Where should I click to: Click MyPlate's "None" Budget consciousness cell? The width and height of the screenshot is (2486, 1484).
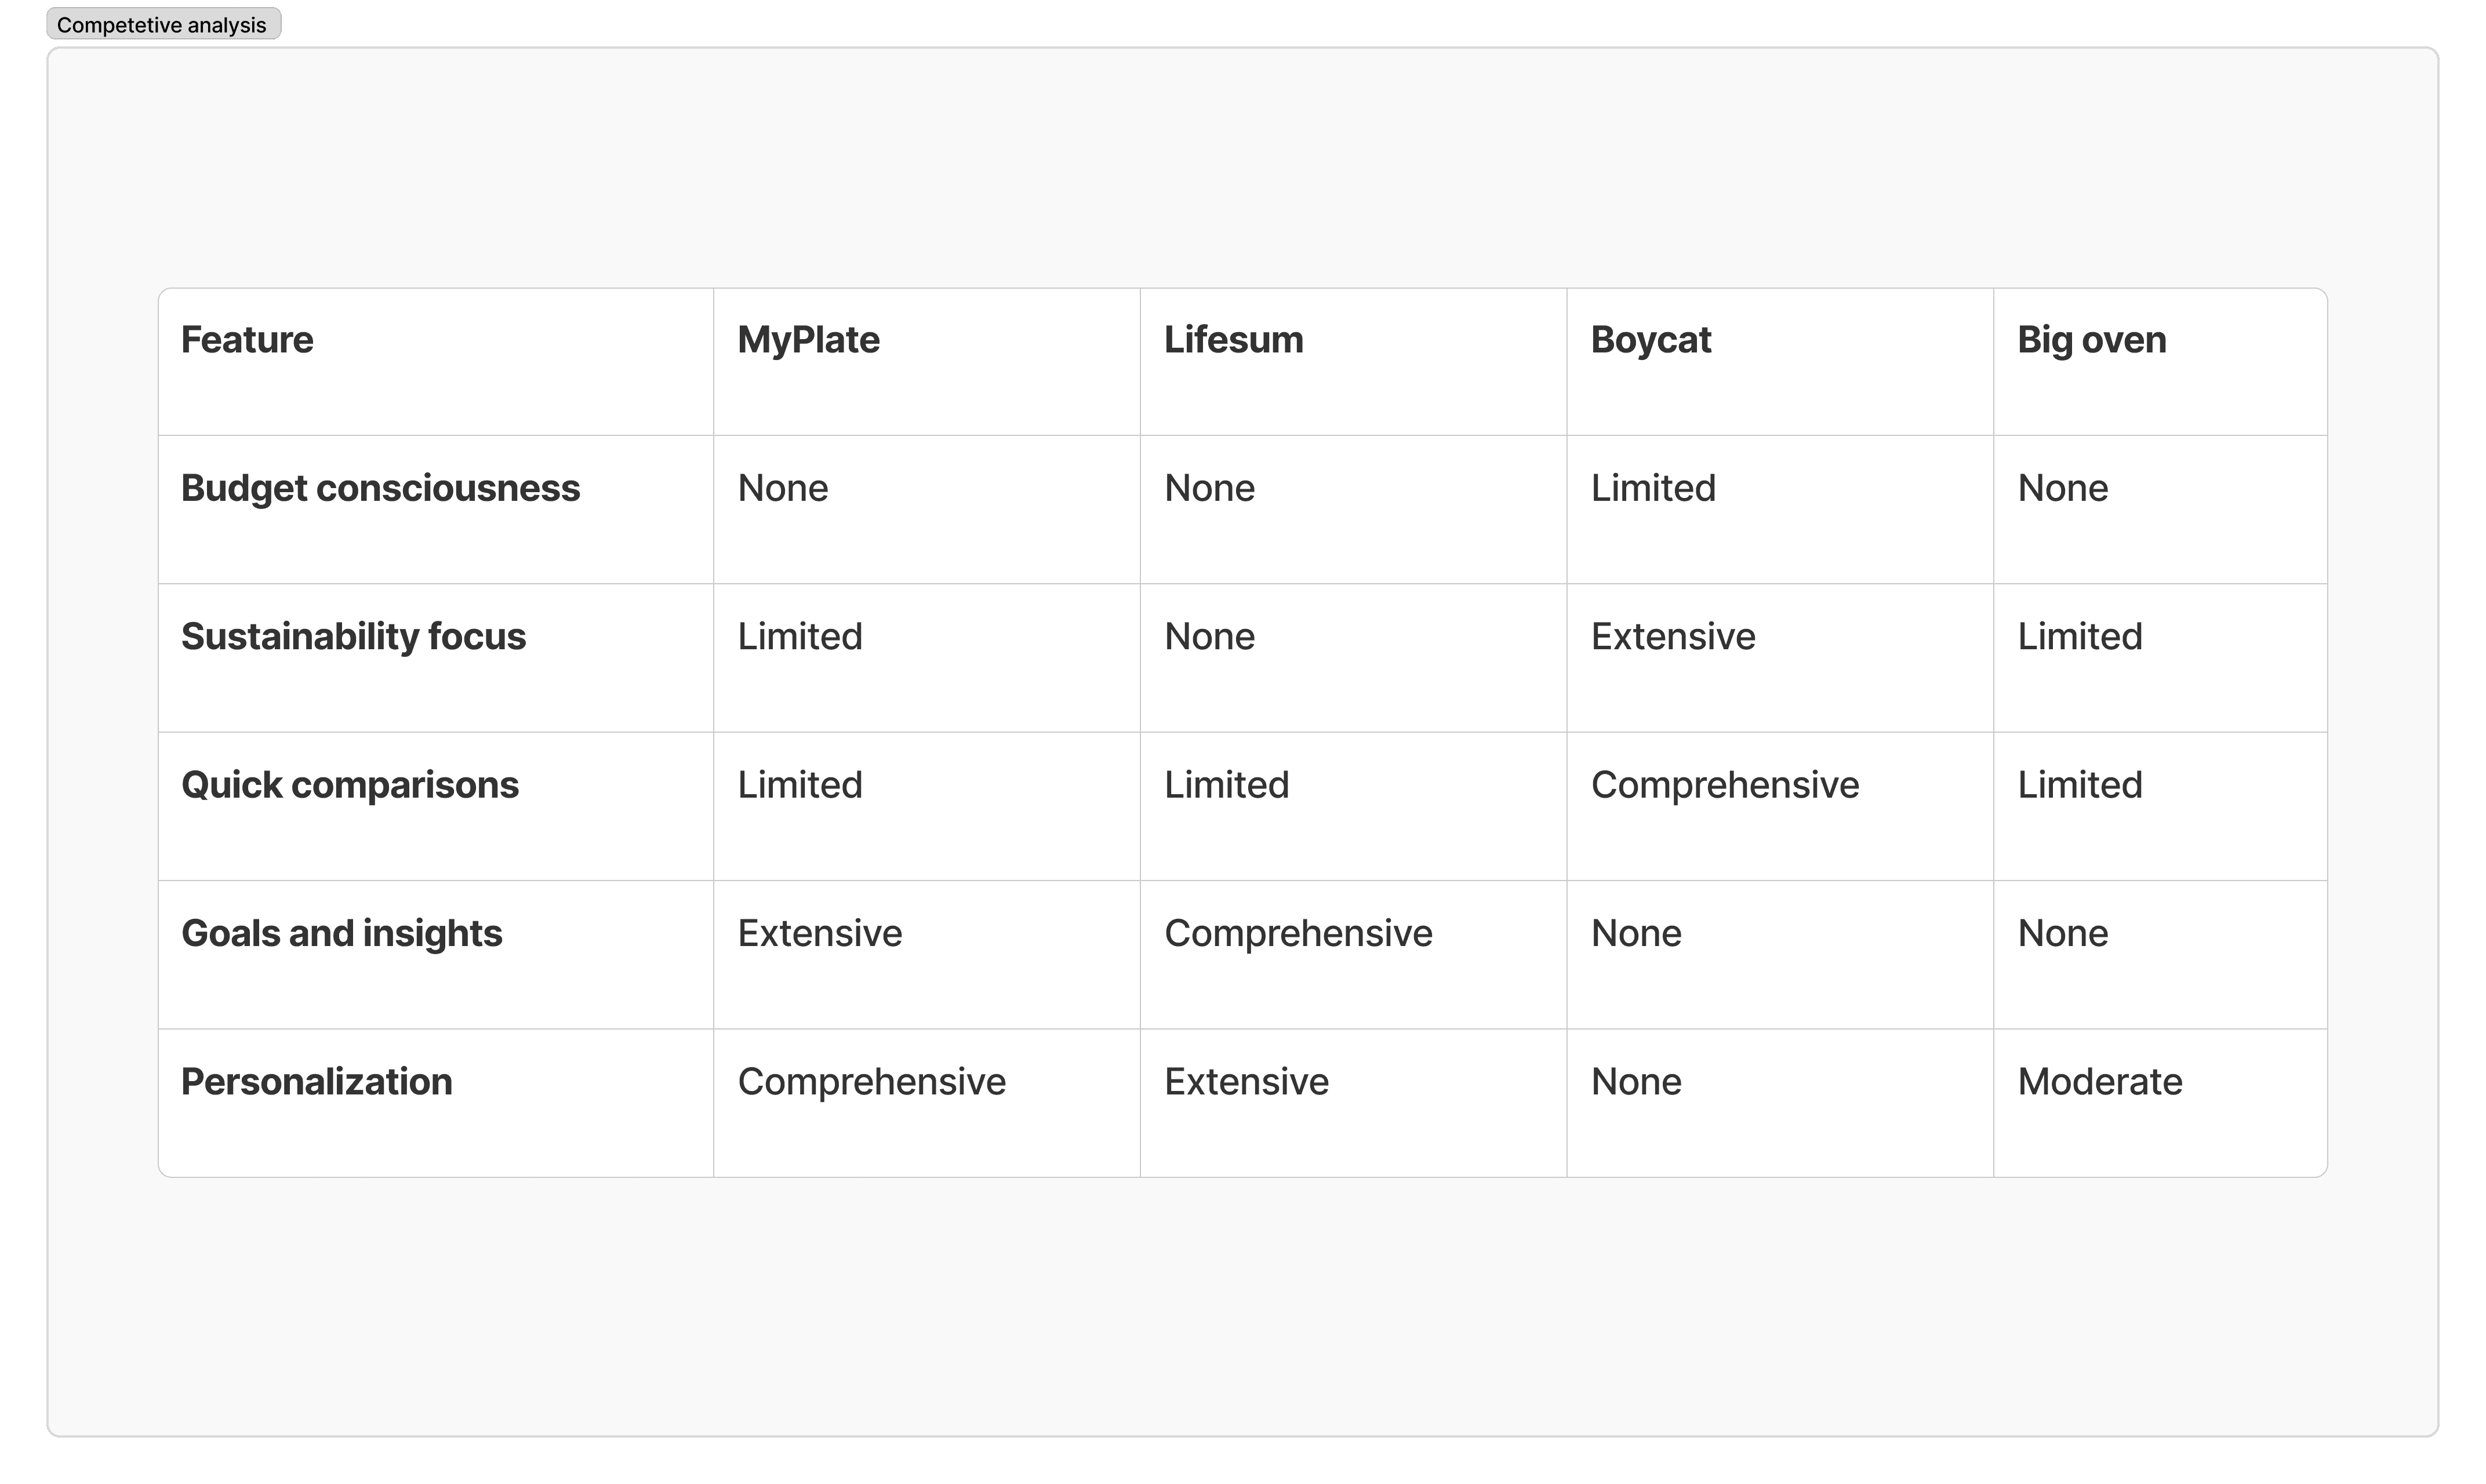pos(782,488)
